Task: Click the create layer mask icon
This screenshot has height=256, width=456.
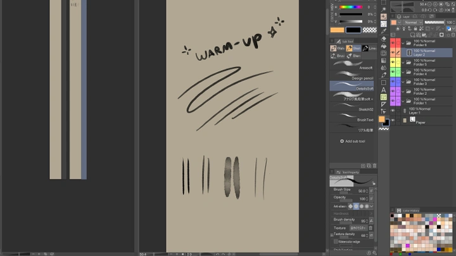Action: click(442, 35)
